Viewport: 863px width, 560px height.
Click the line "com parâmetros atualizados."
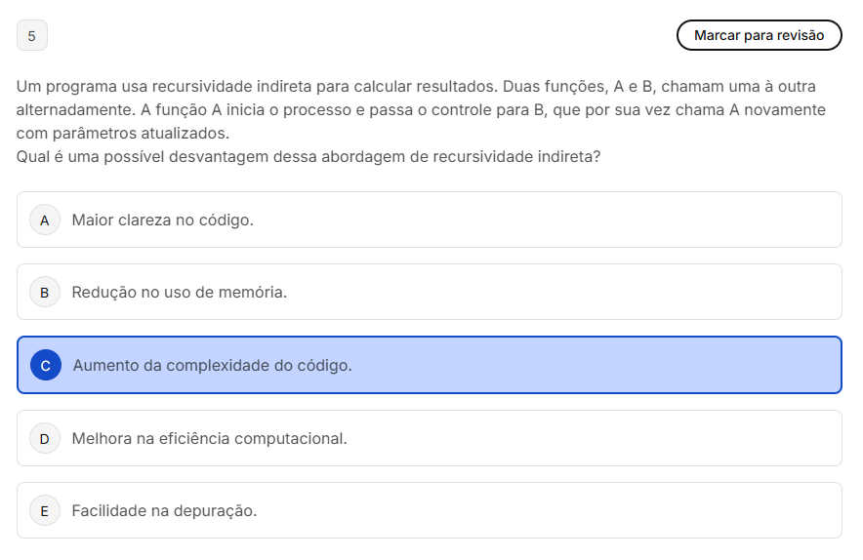[122, 133]
